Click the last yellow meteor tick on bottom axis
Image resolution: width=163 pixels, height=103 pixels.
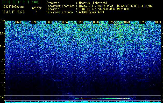(151, 101)
